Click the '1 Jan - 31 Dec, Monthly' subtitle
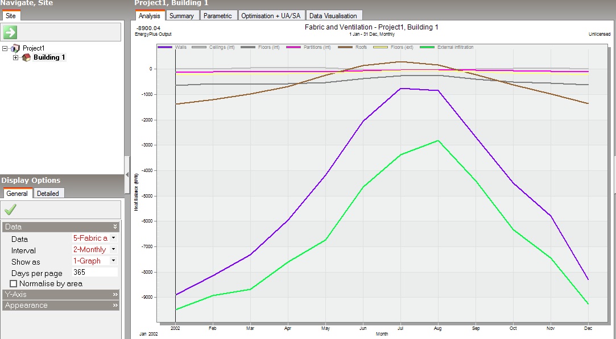The image size is (616, 339). point(372,34)
